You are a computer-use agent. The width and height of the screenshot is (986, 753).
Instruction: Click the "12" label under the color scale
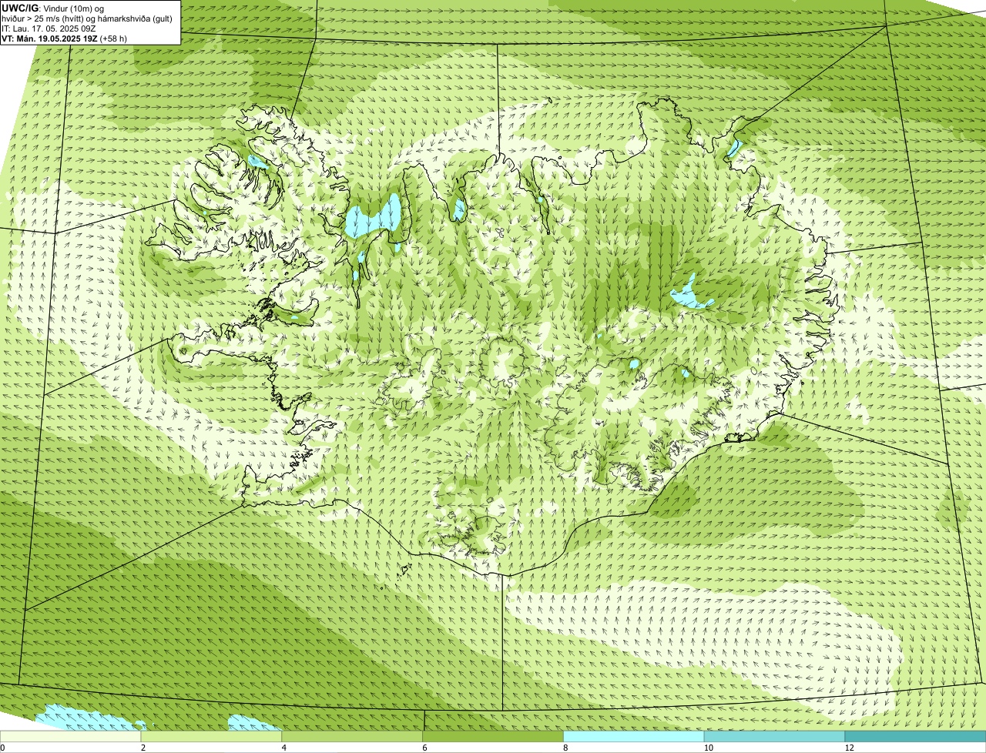click(x=848, y=748)
